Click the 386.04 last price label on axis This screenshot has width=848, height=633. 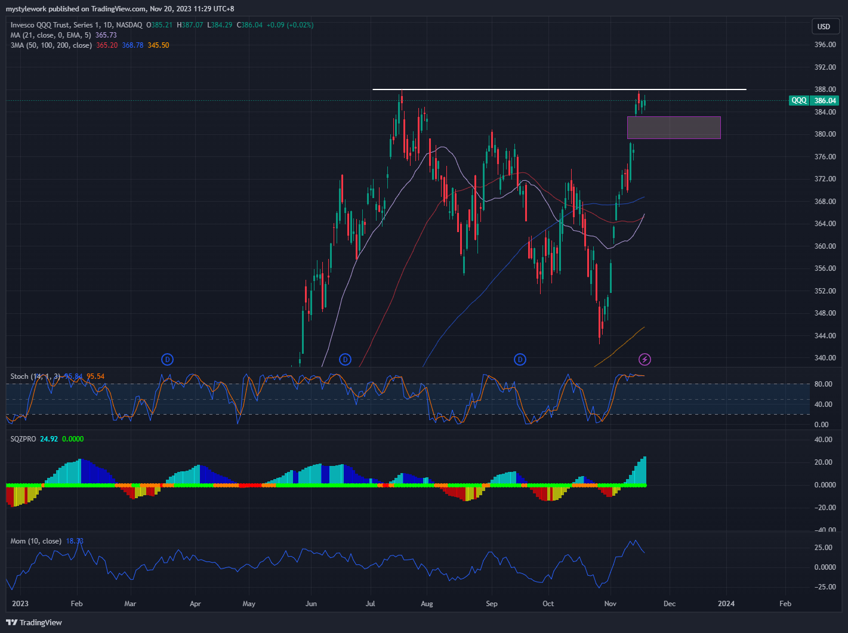(x=825, y=101)
